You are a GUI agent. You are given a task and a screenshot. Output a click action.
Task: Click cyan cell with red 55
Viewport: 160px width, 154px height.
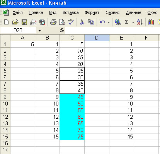pos(72,110)
